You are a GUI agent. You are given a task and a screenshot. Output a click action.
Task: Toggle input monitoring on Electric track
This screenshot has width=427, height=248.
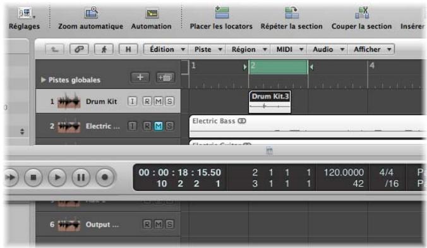(133, 126)
